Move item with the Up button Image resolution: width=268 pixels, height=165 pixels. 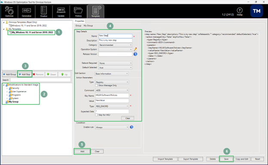[x=64, y=74]
